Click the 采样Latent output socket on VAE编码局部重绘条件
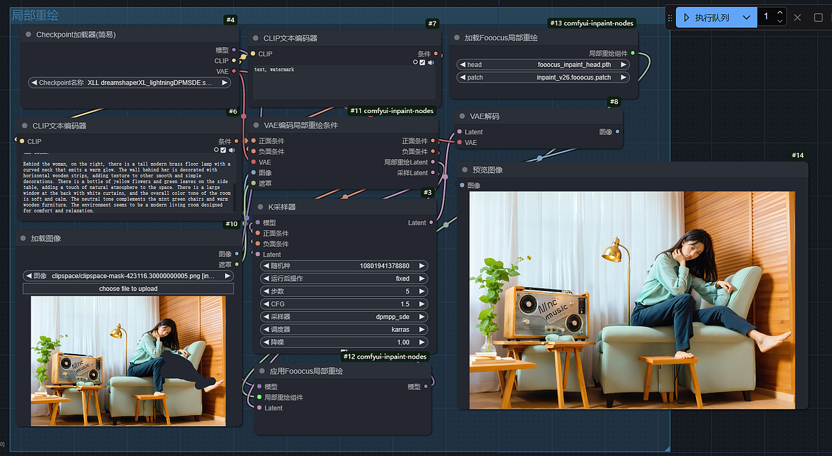This screenshot has height=456, width=832. [x=434, y=173]
